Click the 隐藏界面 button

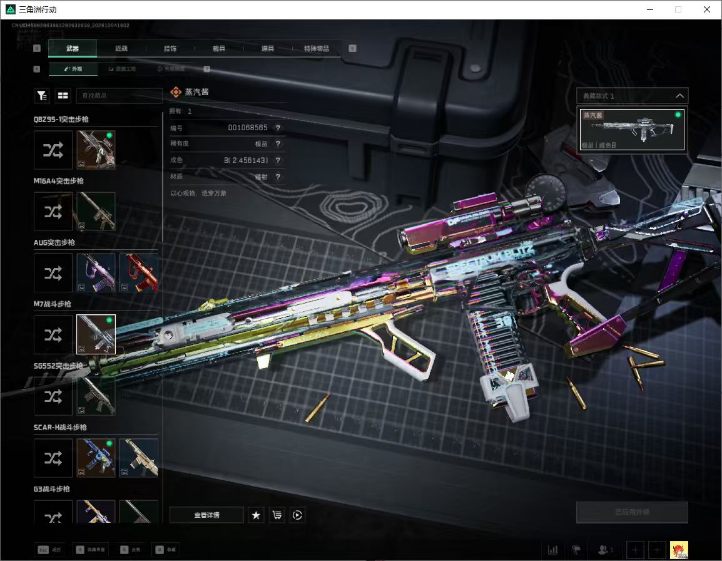coord(90,550)
